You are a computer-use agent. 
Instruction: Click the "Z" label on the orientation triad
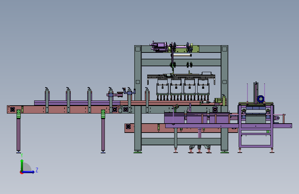(x=37, y=170)
